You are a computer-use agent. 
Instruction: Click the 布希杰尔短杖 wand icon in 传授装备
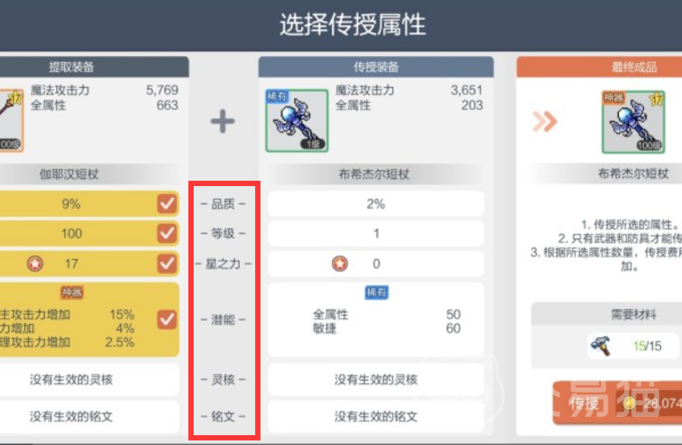pos(297,121)
